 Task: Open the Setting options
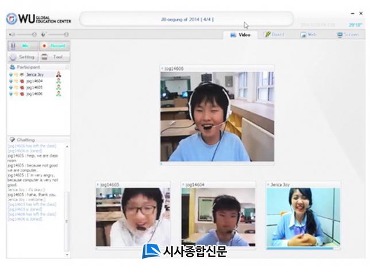point(22,57)
